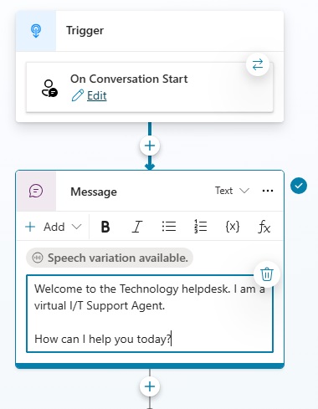The width and height of the screenshot is (318, 409).
Task: Open Message node more options ellipsis
Action: tap(268, 191)
